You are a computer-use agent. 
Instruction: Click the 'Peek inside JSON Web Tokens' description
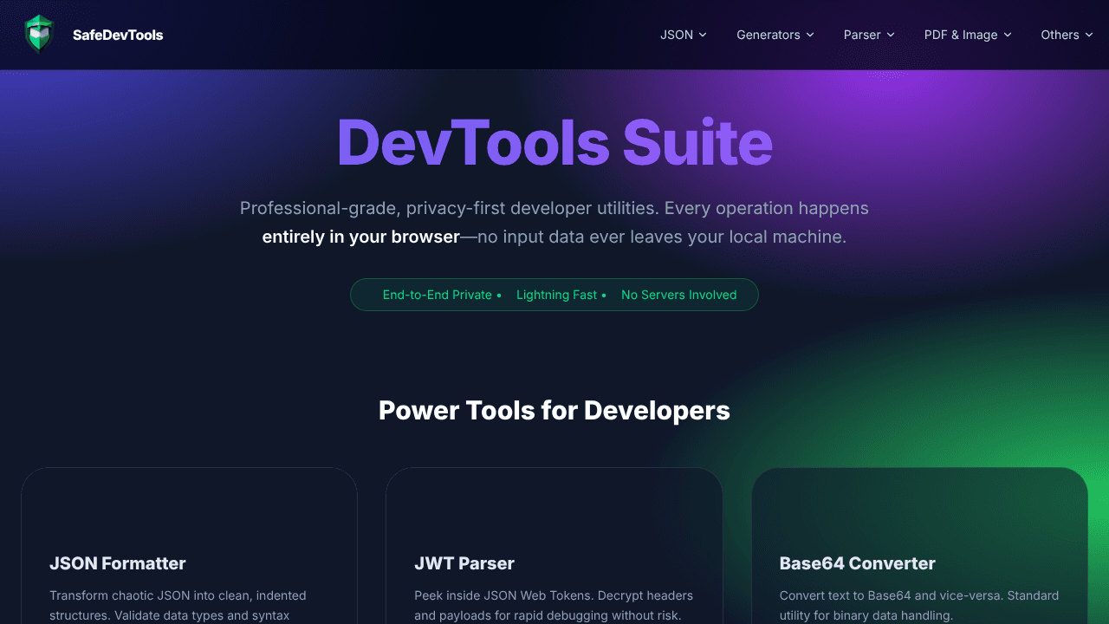[x=554, y=605]
